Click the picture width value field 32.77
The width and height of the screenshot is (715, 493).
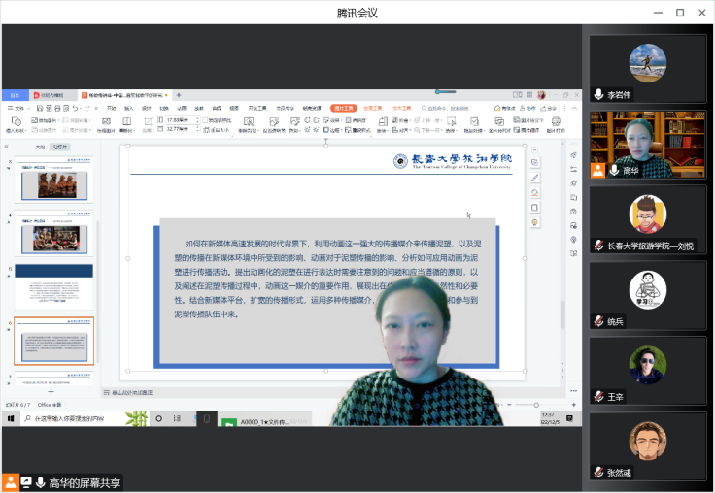point(180,129)
